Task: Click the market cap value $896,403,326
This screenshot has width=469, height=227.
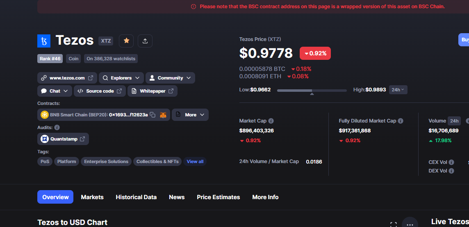Action: 256,131
